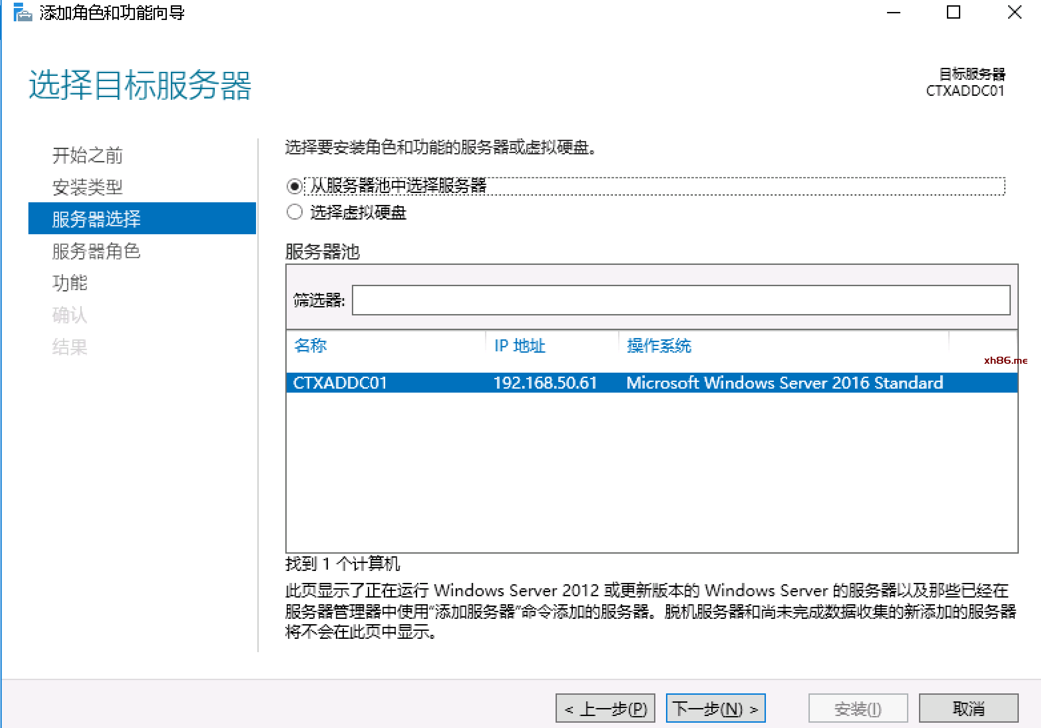
Task: Select 选择虚拟硬盘 radio option
Action: pyautogui.click(x=295, y=212)
